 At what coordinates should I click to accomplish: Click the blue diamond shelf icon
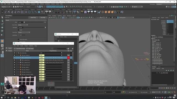[39, 12]
